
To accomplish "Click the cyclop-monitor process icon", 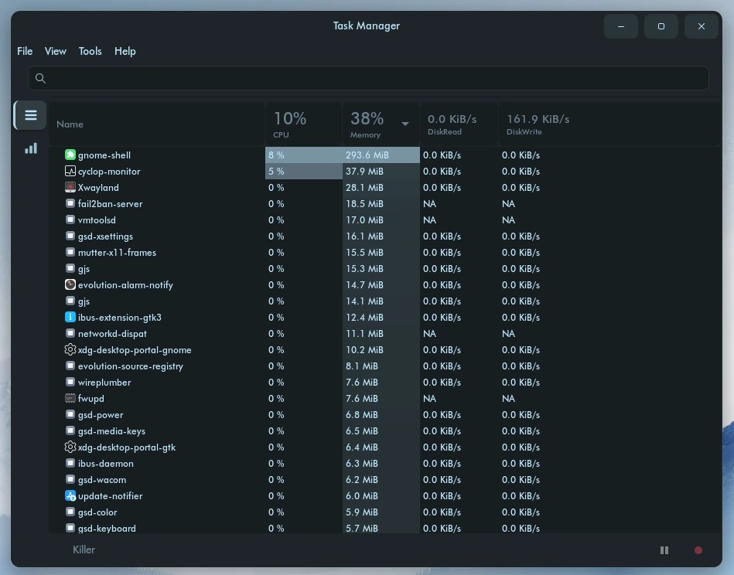I will (70, 172).
